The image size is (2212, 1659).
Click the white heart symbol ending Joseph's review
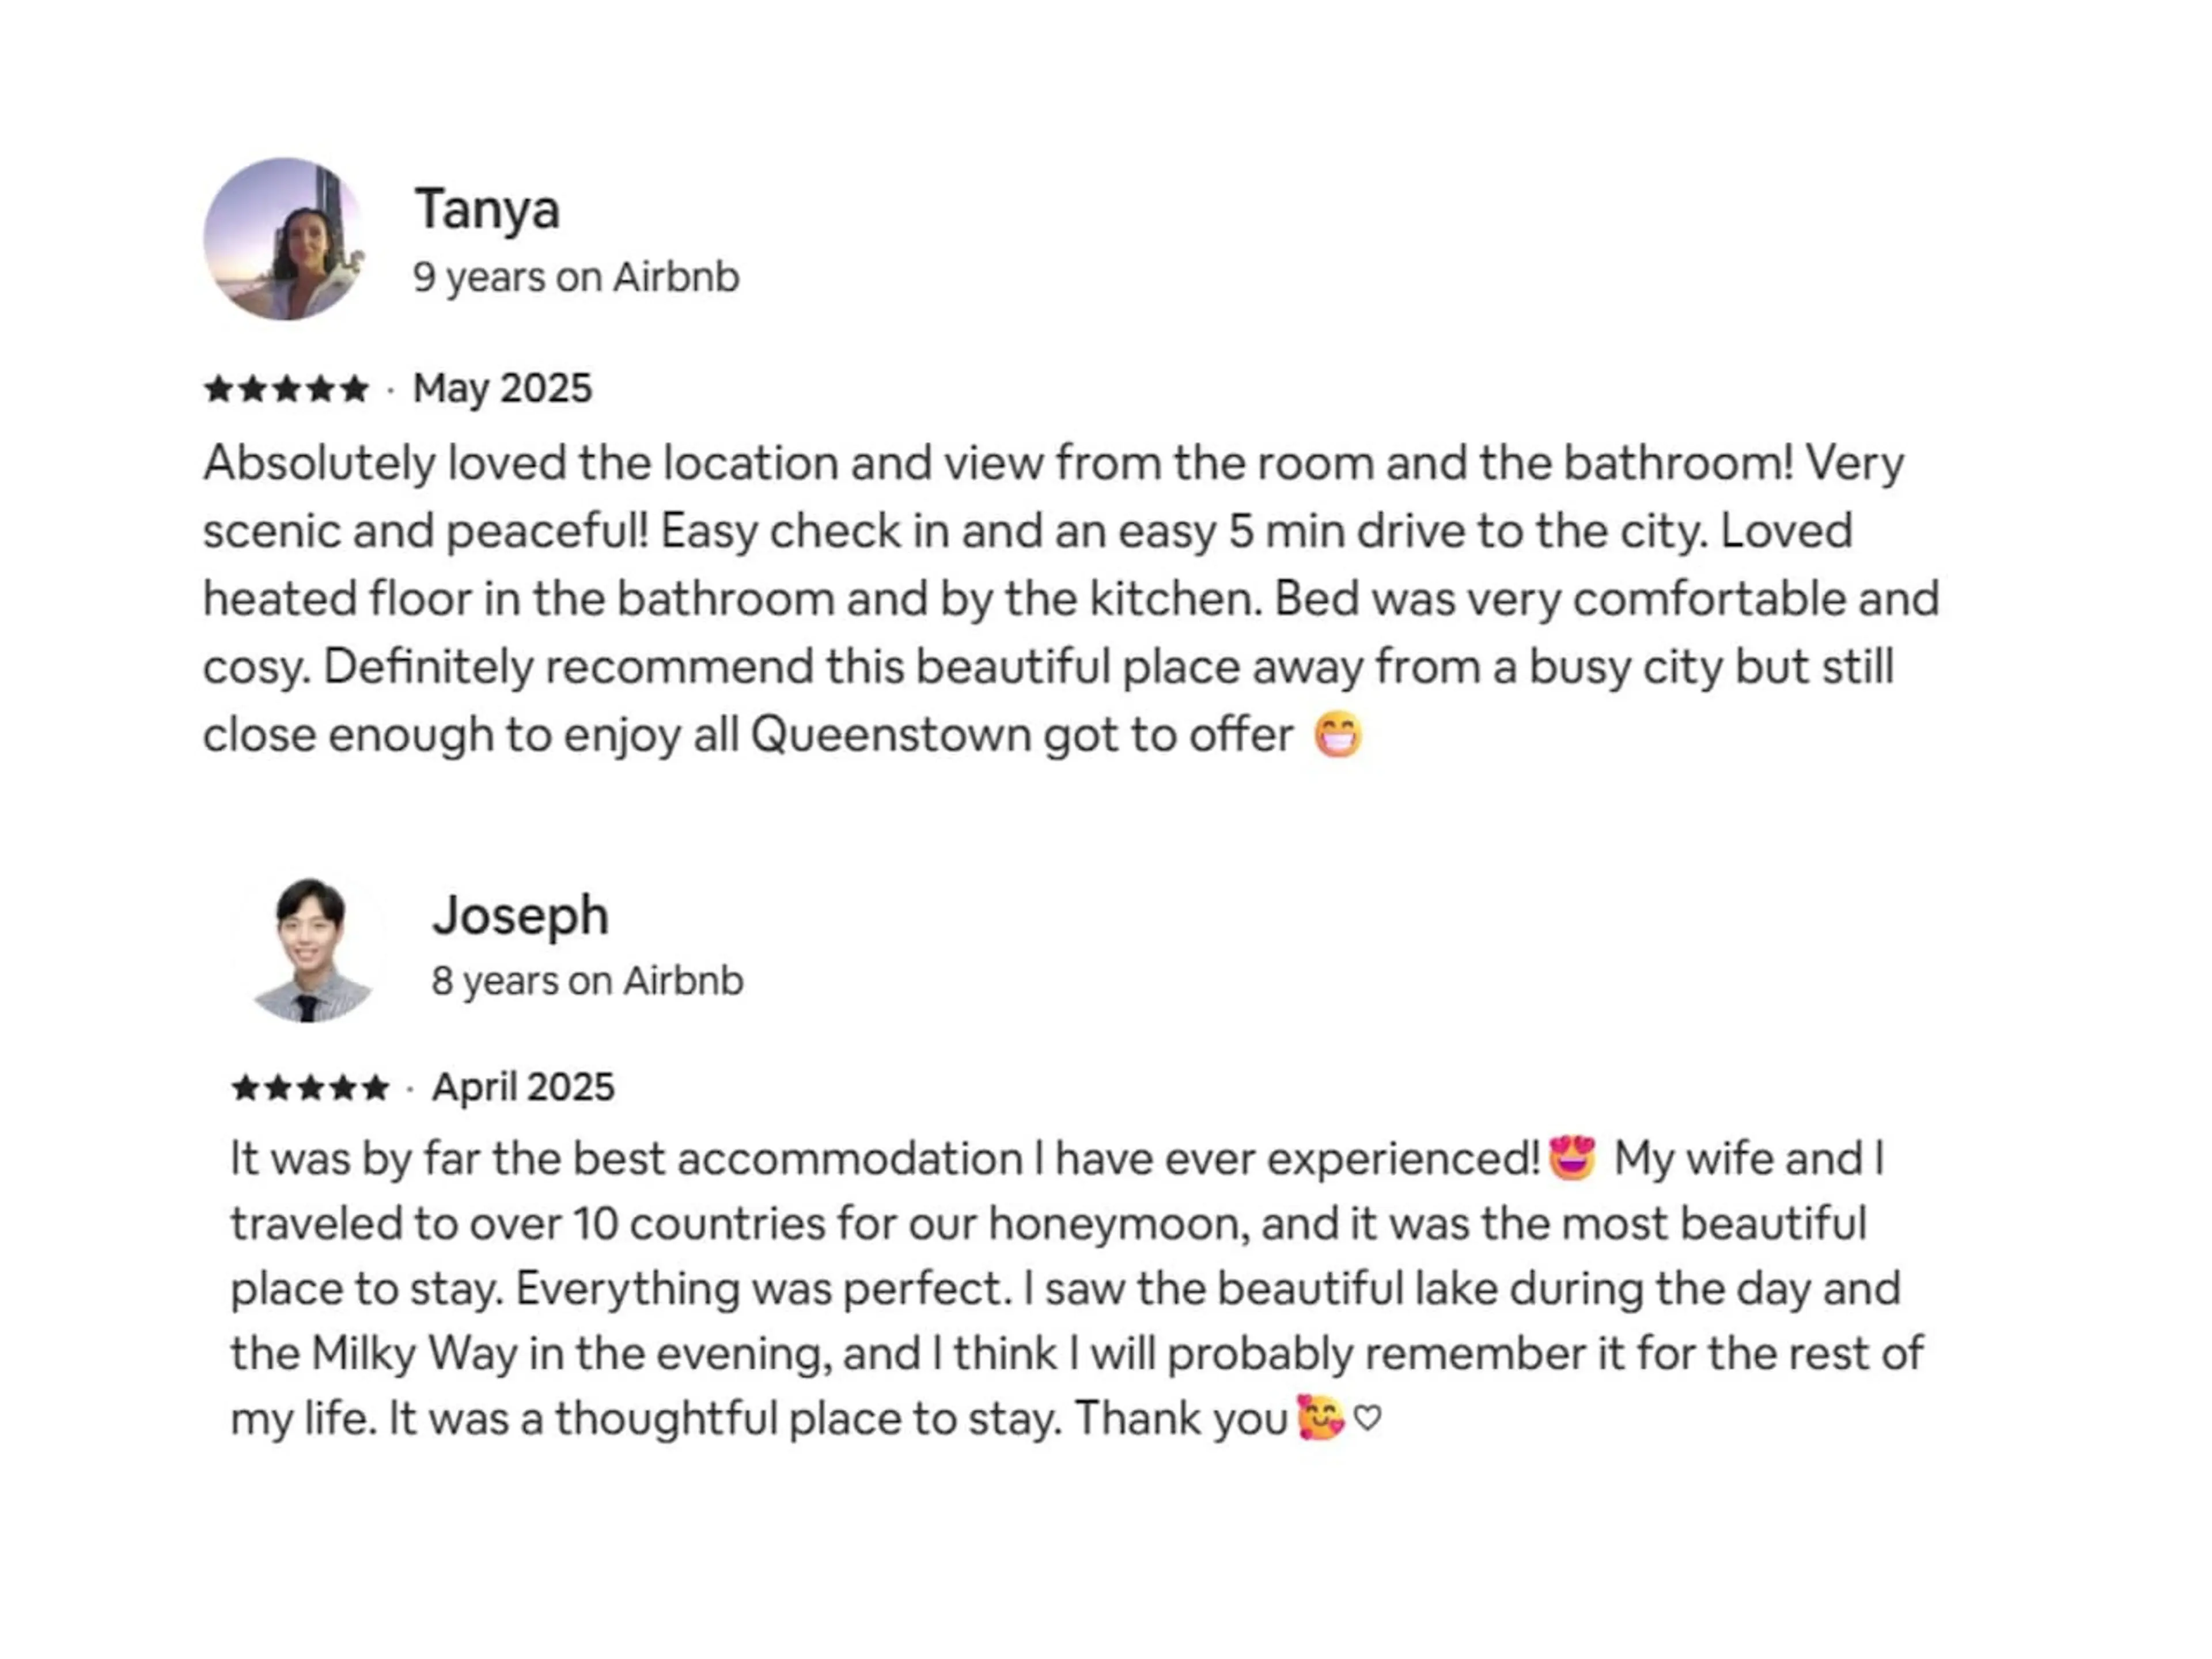coord(1367,1418)
